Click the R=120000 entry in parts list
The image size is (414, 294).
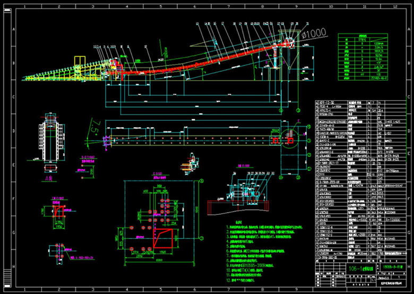click(394, 219)
